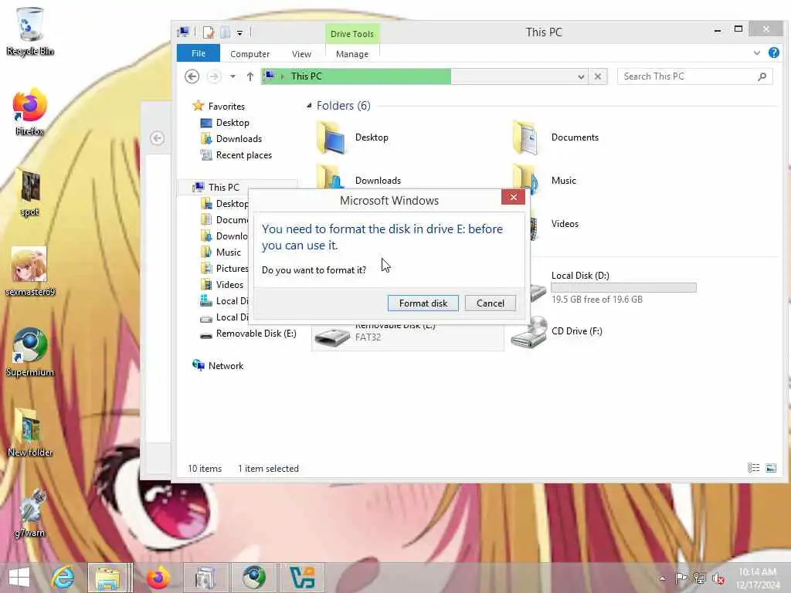Open recent locations dropdown arrow
This screenshot has width=791, height=593.
coord(233,76)
